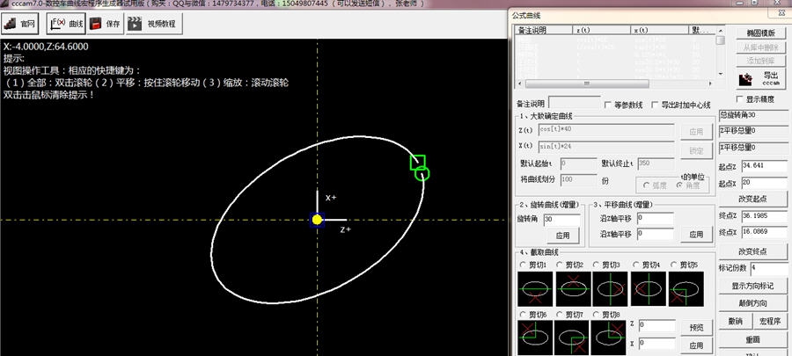The image size is (792, 356).
Task: Click the 预览 preview button
Action: pos(696,327)
